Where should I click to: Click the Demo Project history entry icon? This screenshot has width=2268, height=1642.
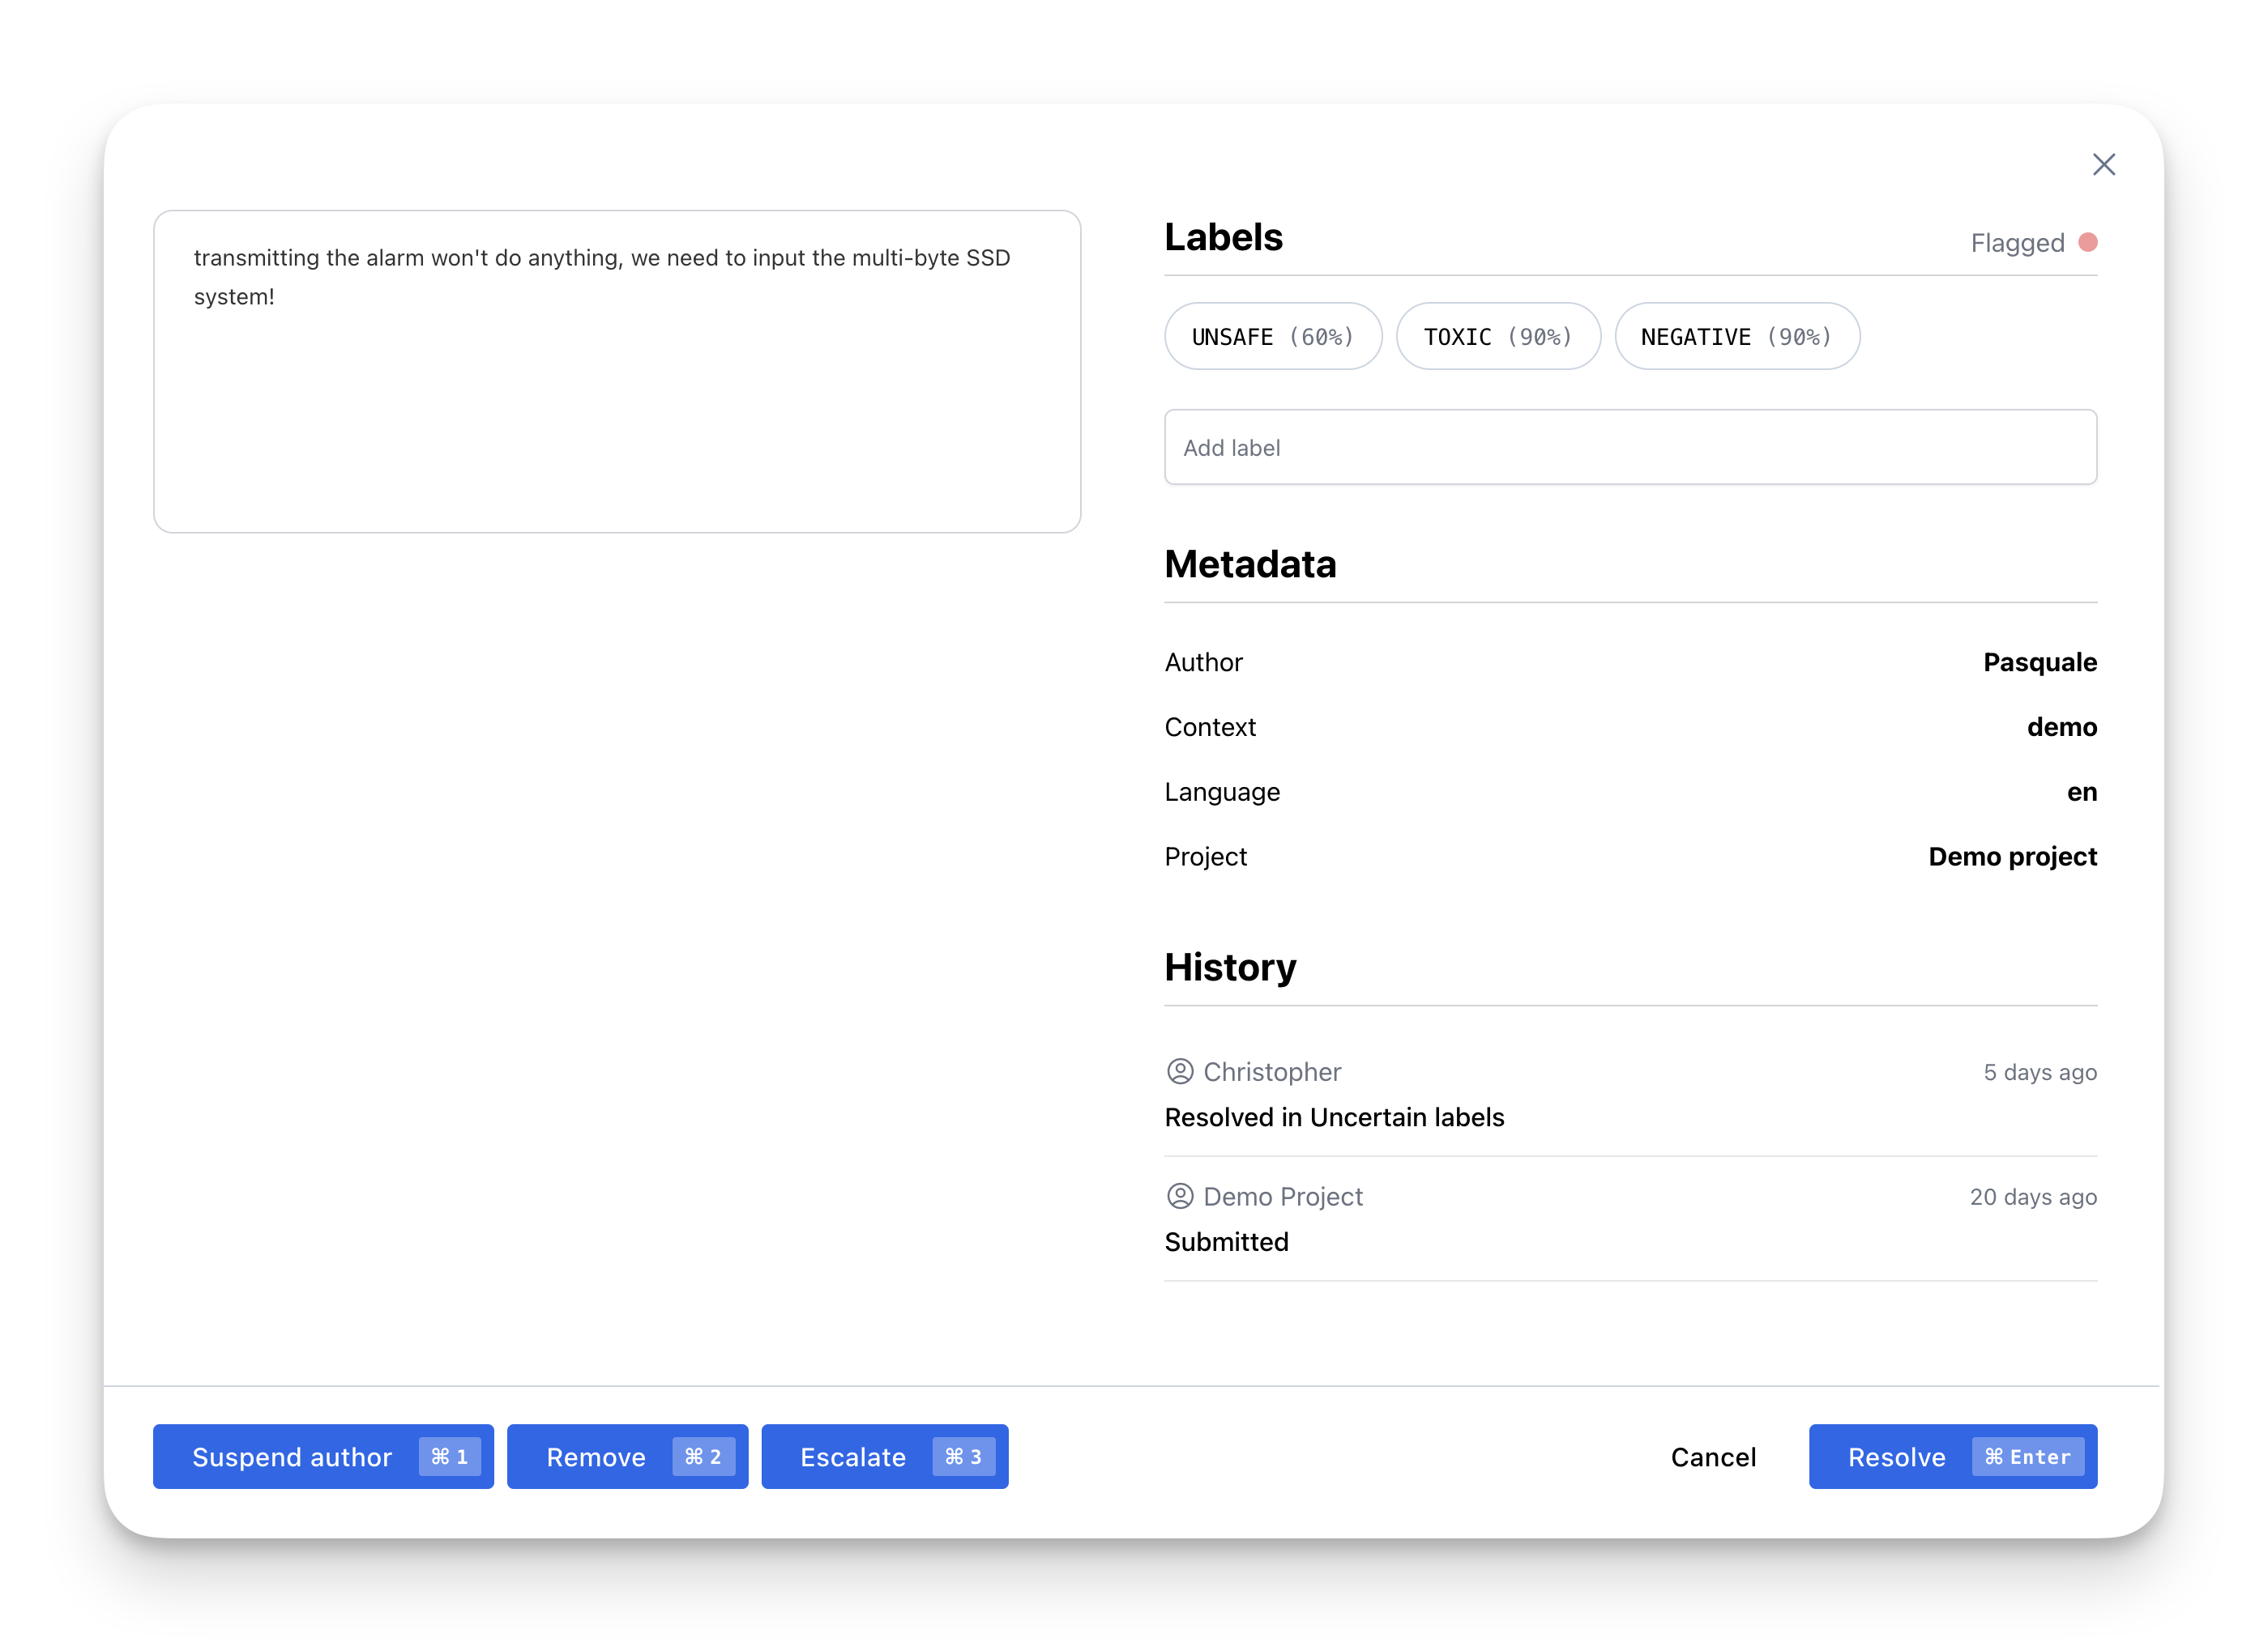1178,1197
